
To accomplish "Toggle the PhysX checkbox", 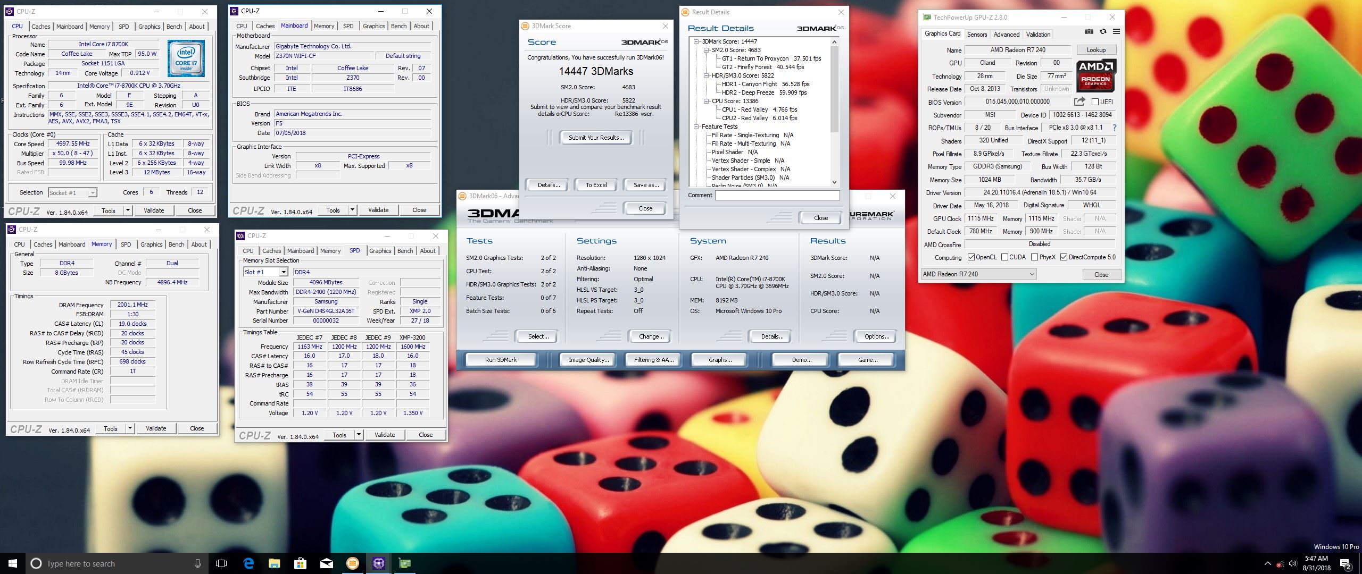I will pyautogui.click(x=1034, y=257).
